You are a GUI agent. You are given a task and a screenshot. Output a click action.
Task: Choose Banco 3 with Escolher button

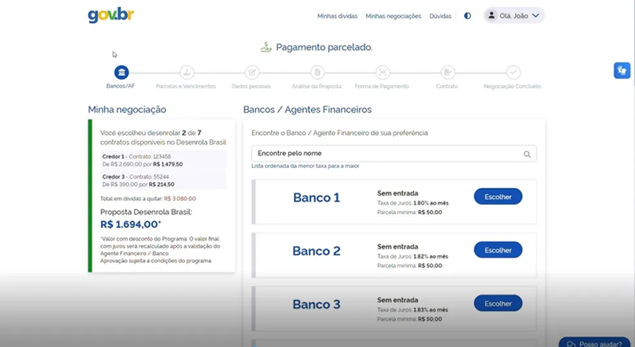pyautogui.click(x=498, y=303)
